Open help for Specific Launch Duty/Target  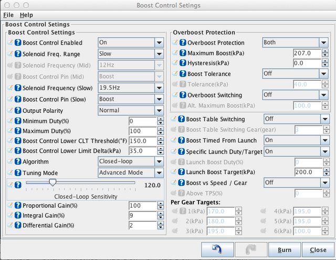(x=181, y=151)
